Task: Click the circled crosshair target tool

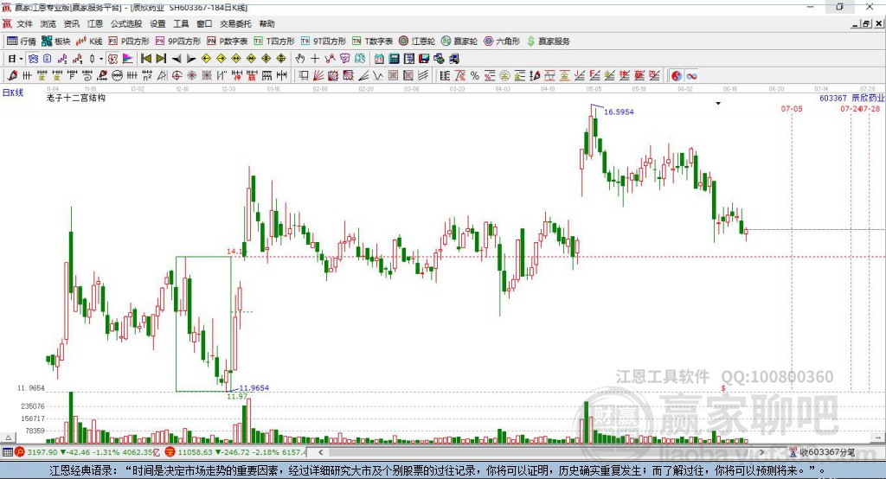Action: pos(177,76)
